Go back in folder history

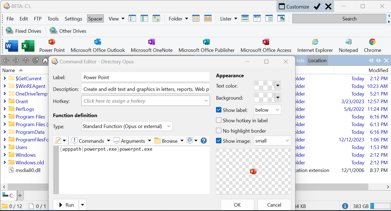(6, 60)
